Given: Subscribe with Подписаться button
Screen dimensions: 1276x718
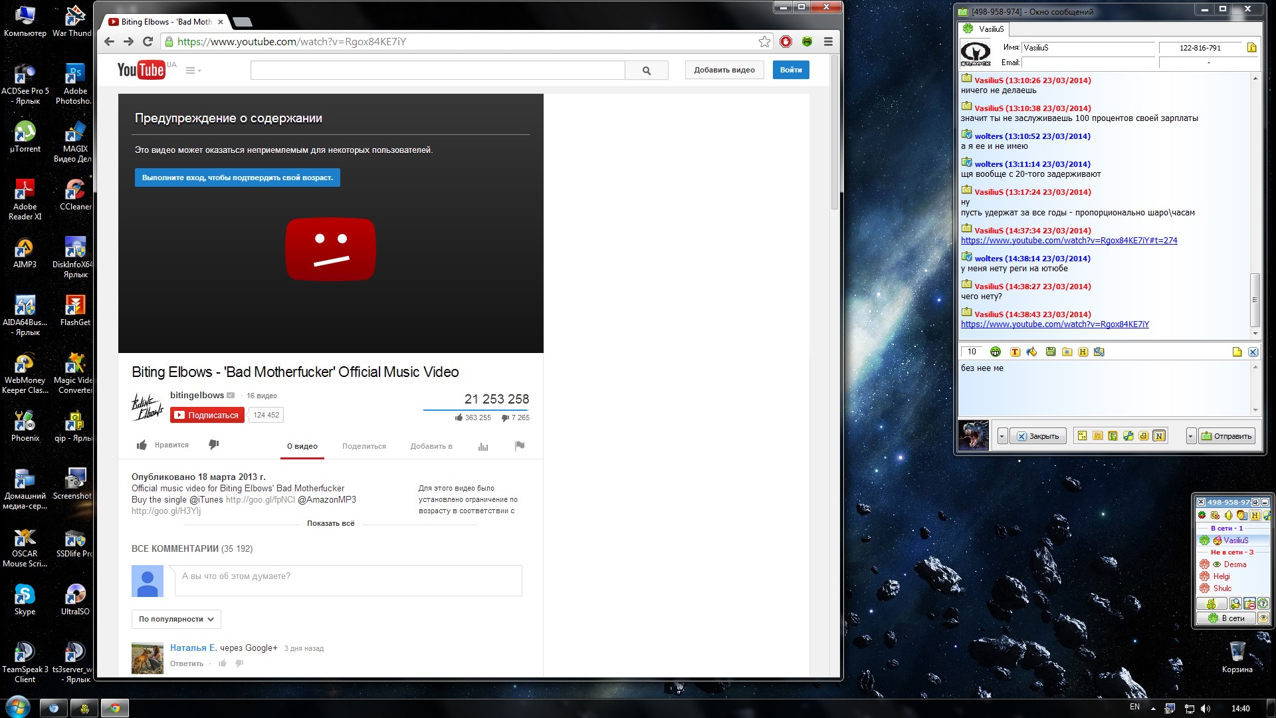Looking at the screenshot, I should [x=207, y=415].
